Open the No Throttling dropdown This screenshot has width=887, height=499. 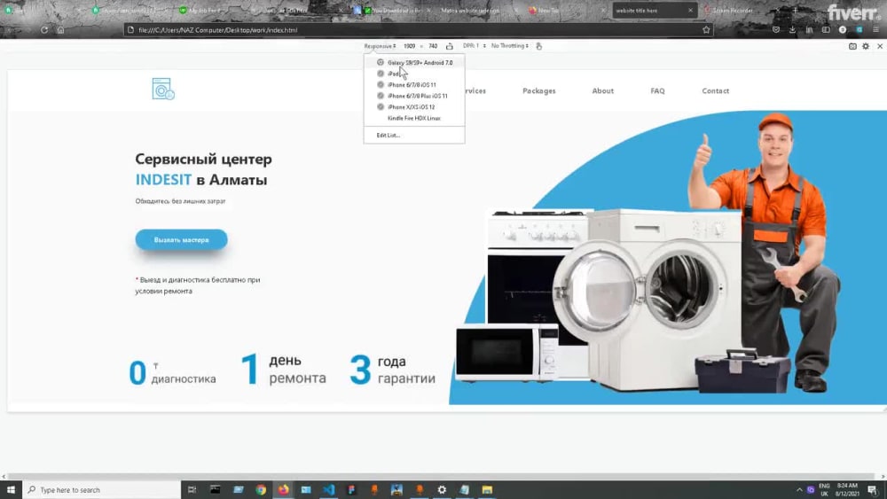tap(510, 46)
